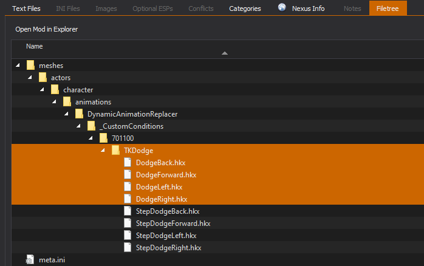Select the DodgeLeft.hkx file name
Screen dimensions: 424x266
pyautogui.click(x=159, y=187)
